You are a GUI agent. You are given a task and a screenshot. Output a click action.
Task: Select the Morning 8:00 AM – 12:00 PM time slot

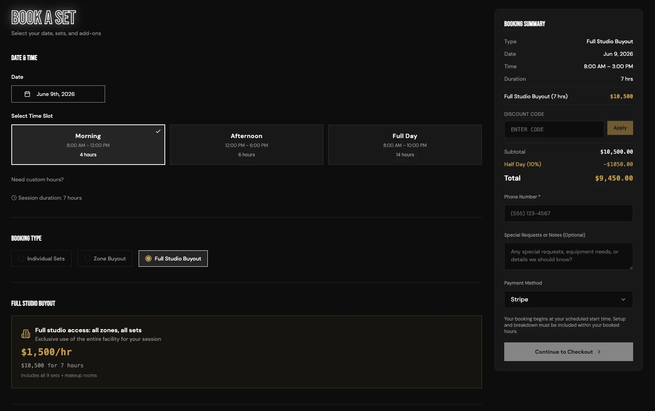pyautogui.click(x=88, y=145)
